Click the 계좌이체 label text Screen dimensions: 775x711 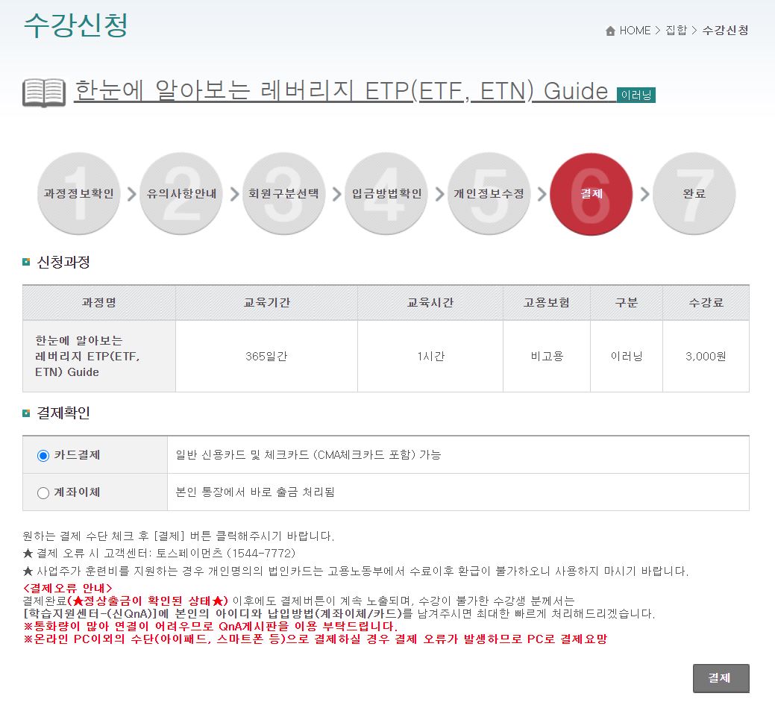coord(77,492)
